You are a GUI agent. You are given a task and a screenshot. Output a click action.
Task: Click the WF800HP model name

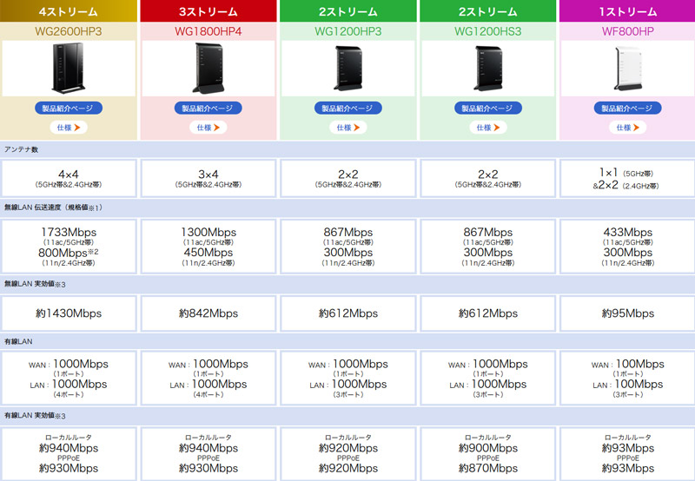point(627,31)
